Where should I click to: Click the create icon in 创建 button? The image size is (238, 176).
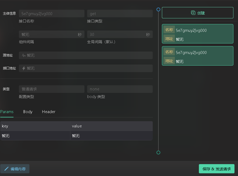[x=193, y=13]
